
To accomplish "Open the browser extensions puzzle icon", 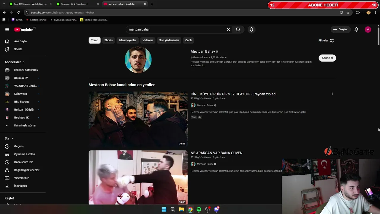I will pos(358,12).
